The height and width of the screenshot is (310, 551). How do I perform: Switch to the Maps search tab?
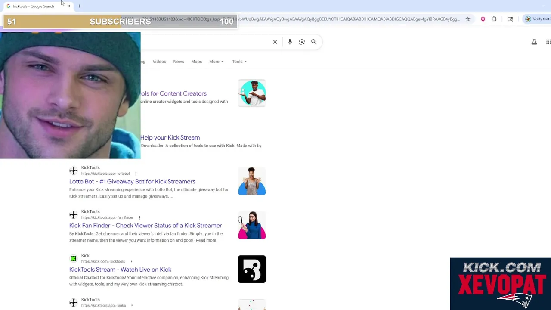point(197,62)
